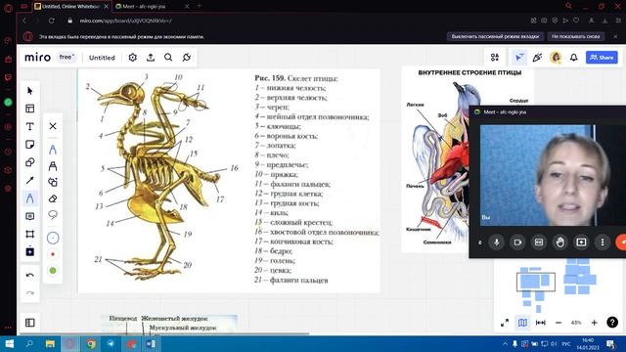Choose the pen in drawing submenu
This screenshot has height=352, width=626.
pos(53,150)
